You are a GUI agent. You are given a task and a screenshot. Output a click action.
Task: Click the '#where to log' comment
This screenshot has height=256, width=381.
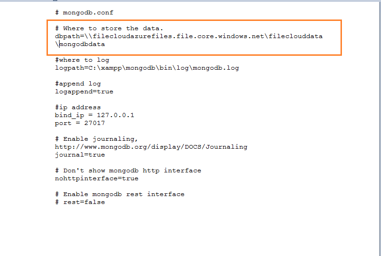point(82,60)
